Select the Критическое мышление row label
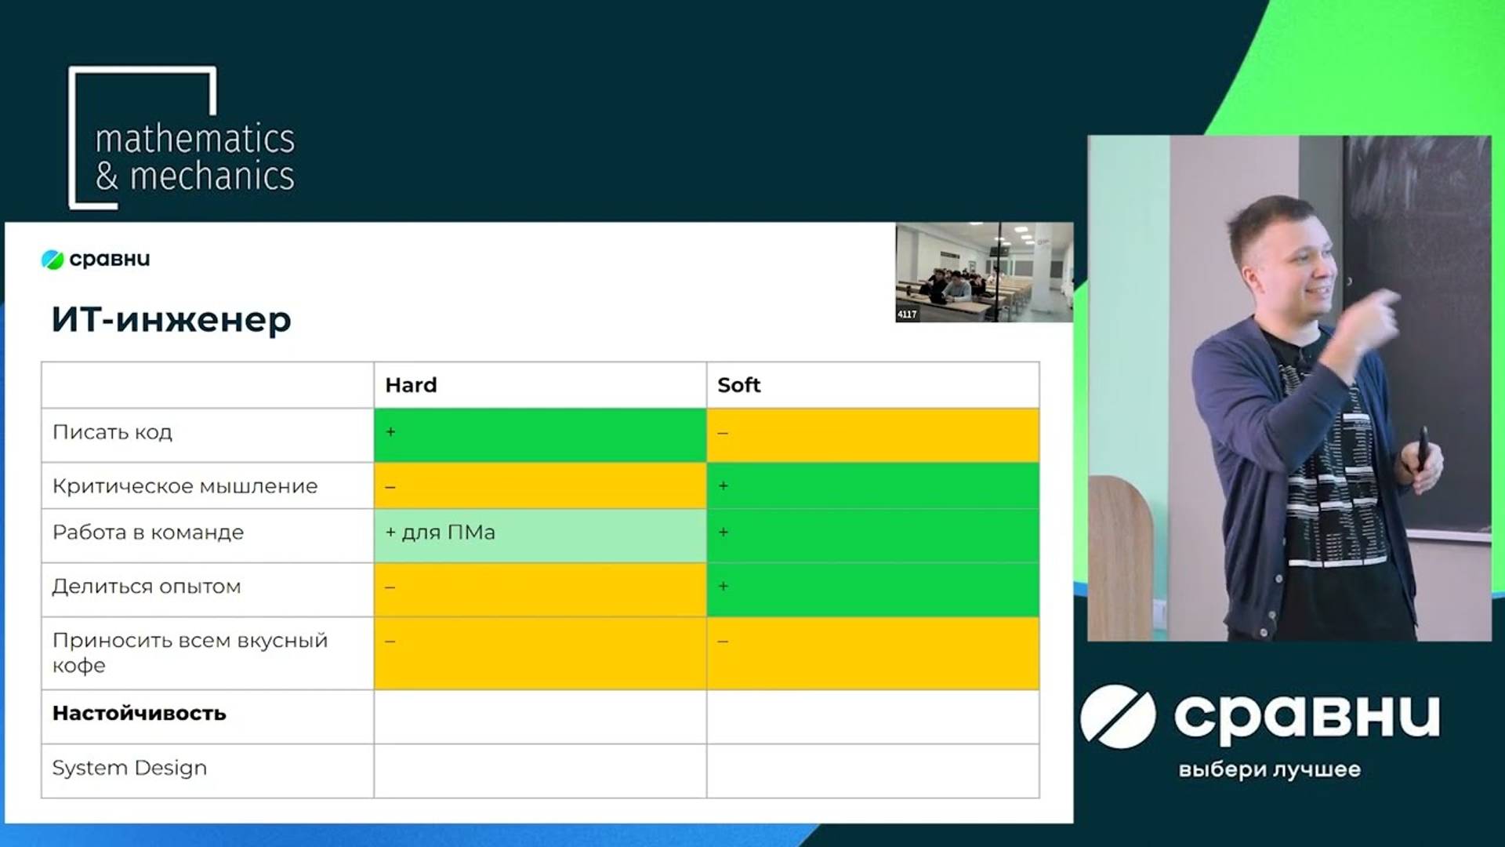The width and height of the screenshot is (1505, 847). coord(185,486)
